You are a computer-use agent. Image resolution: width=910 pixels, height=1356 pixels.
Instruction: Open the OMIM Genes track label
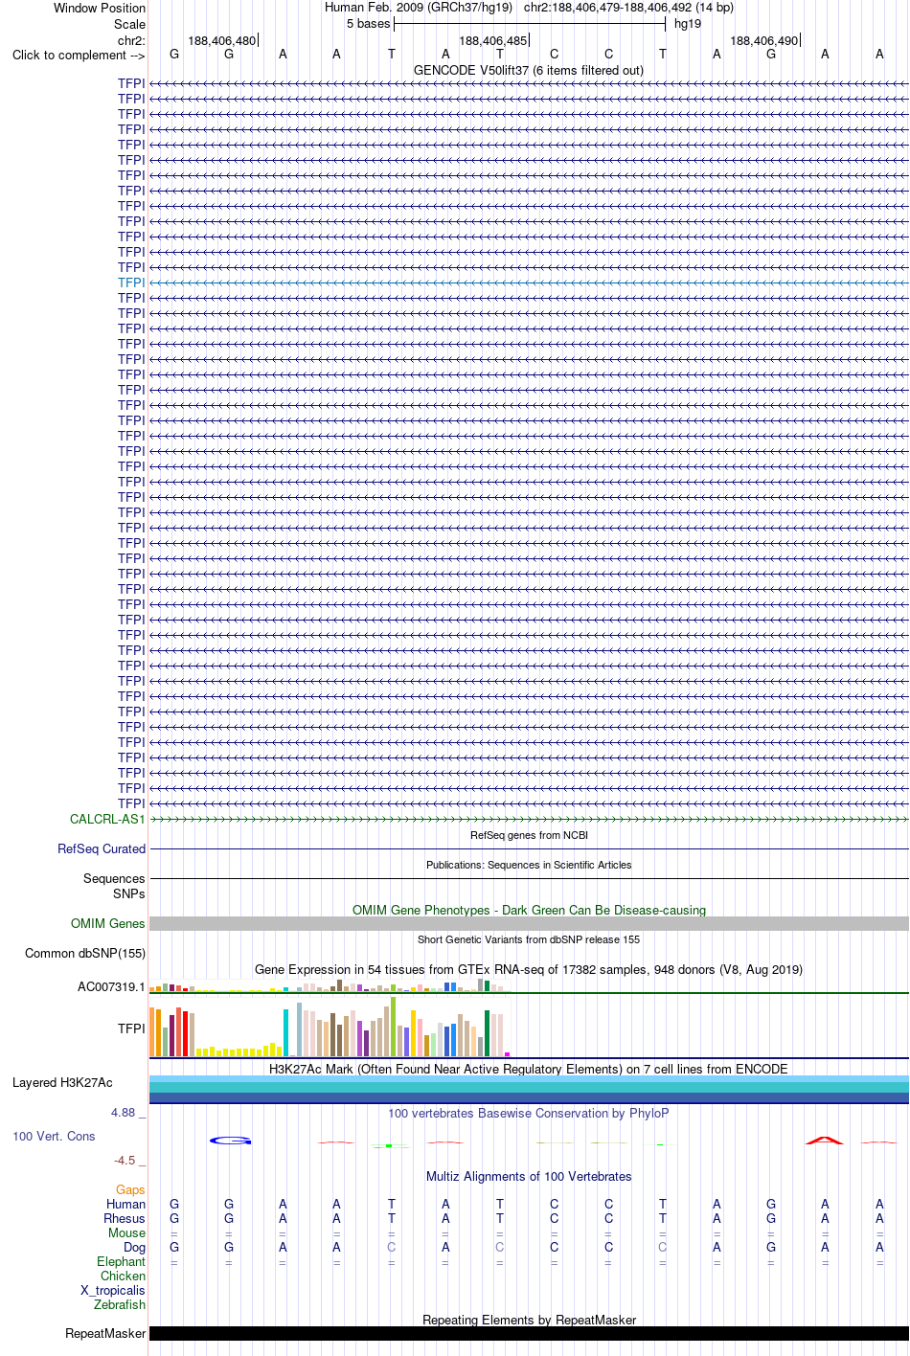pos(108,923)
